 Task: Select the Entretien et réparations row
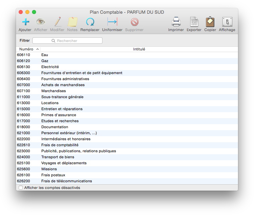click(x=127, y=109)
